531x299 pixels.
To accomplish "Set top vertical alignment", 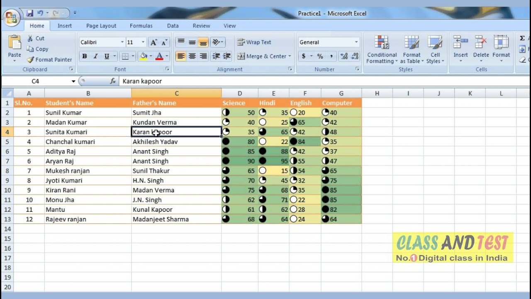I will pos(181,42).
